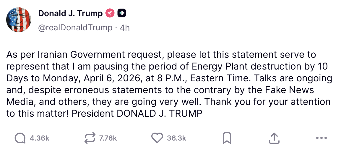View the 4.36k replies count
Viewport: 341px width, 155px height.
[x=40, y=138]
